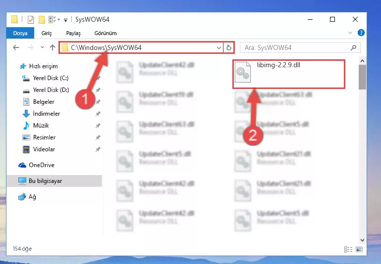381x264 pixels.
Task: Click the vertical scrollbar thumb
Action: point(362,77)
